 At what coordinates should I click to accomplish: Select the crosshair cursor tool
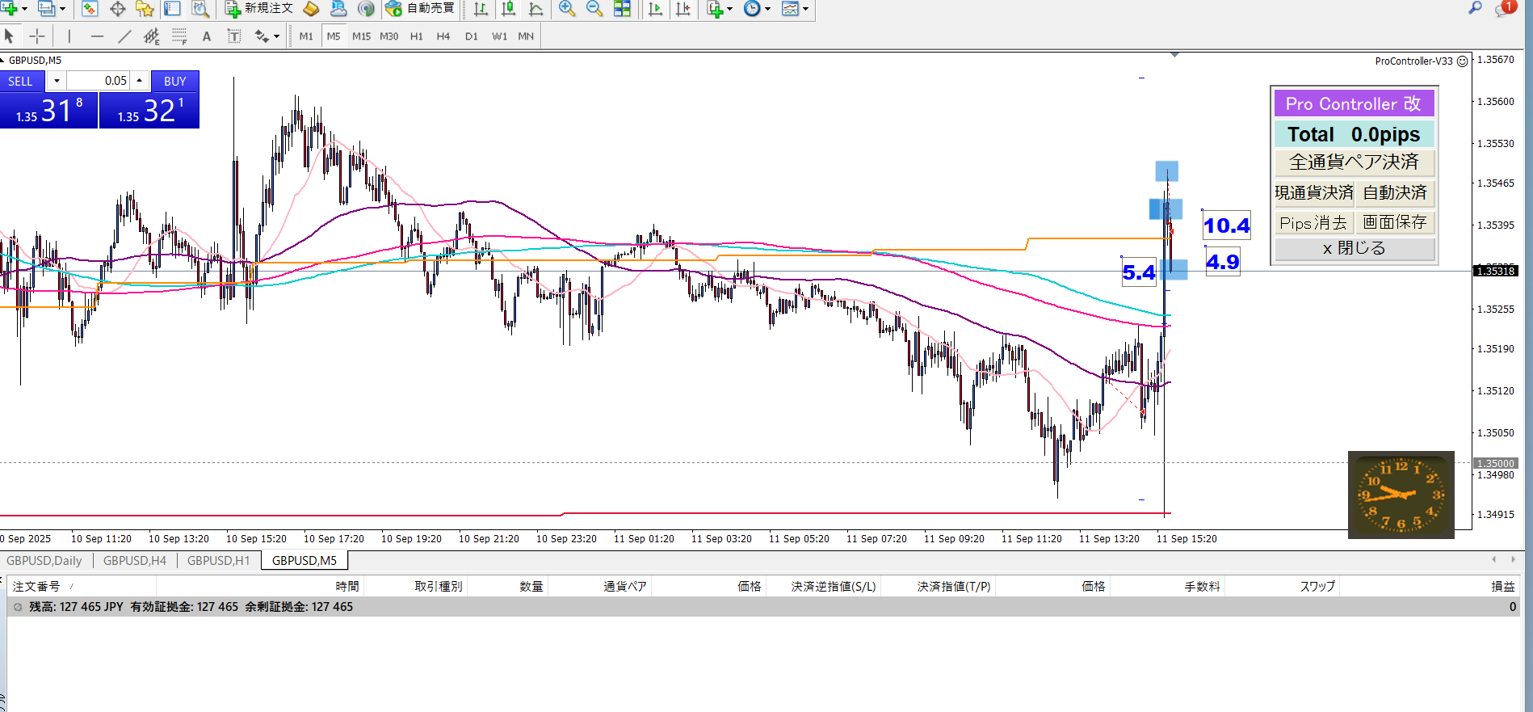[37, 36]
